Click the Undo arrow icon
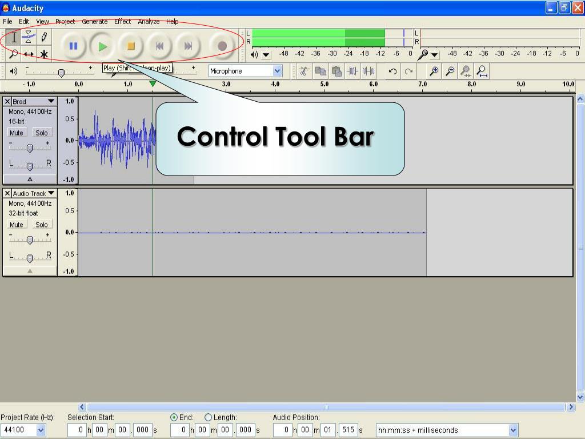 pyautogui.click(x=392, y=71)
